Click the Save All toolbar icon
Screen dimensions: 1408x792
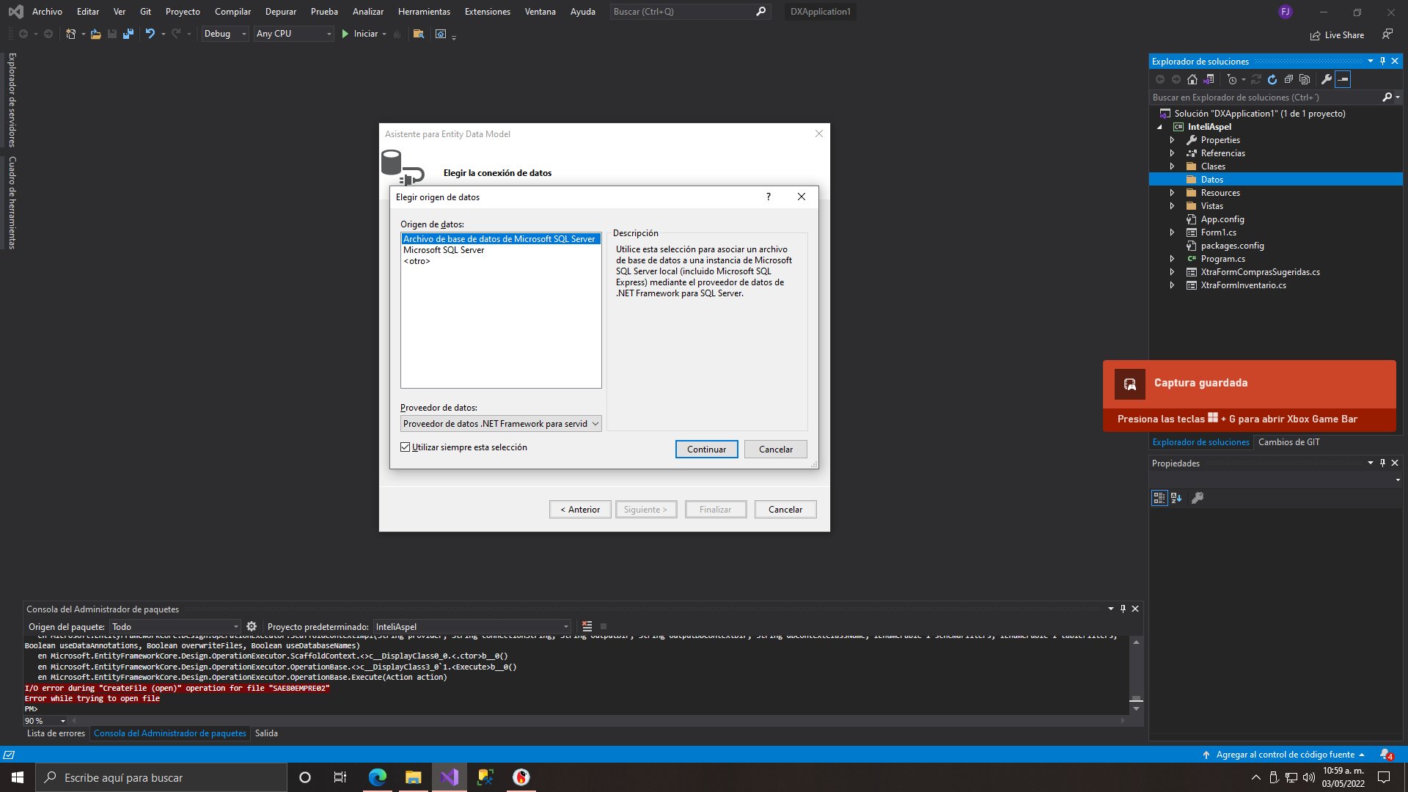[128, 34]
